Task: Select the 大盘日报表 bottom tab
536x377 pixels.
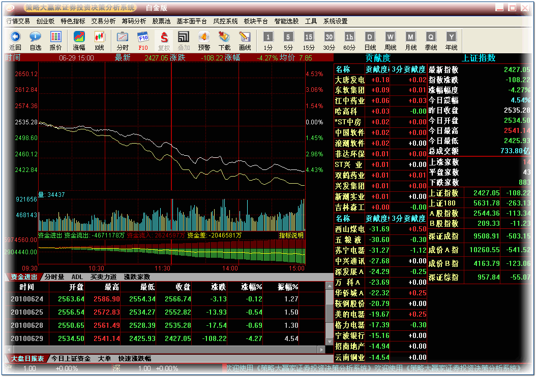Action: (27, 359)
